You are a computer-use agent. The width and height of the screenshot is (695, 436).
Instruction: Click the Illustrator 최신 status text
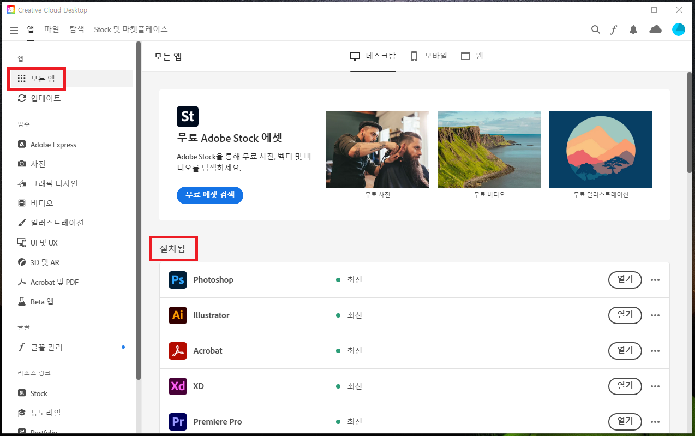point(355,315)
